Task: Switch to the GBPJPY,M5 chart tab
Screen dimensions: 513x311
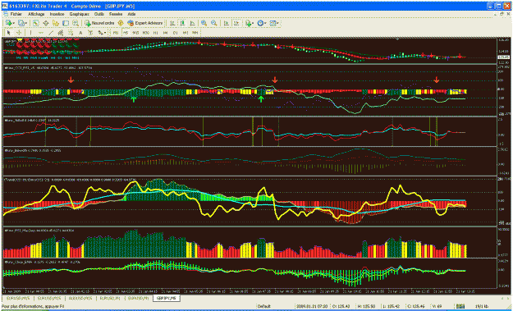Action: [x=166, y=298]
